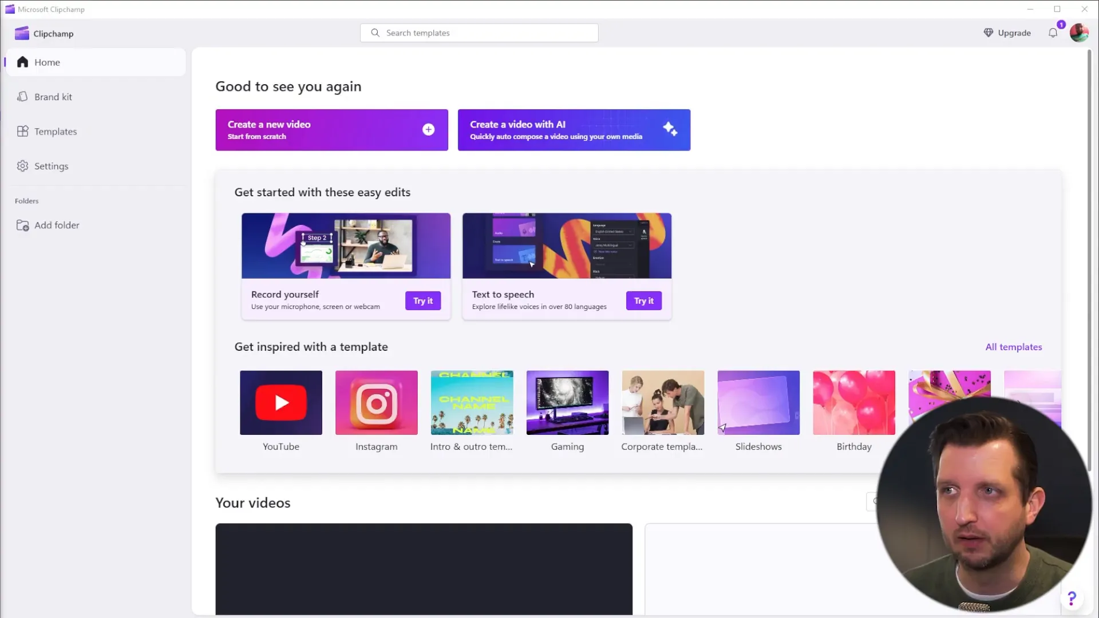
Task: Click the Add folder icon
Action: pyautogui.click(x=22, y=225)
